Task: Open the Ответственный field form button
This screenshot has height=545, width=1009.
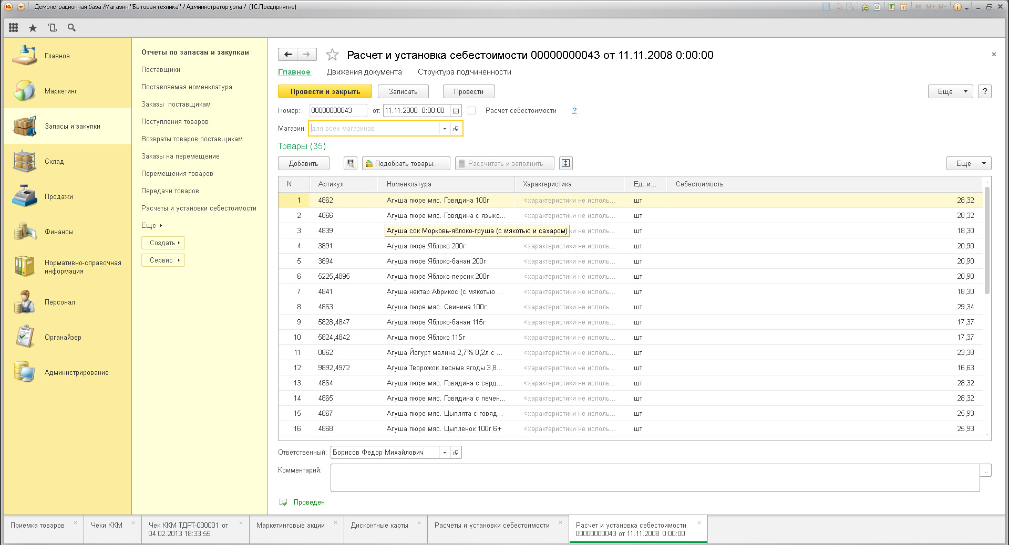Action: (456, 453)
